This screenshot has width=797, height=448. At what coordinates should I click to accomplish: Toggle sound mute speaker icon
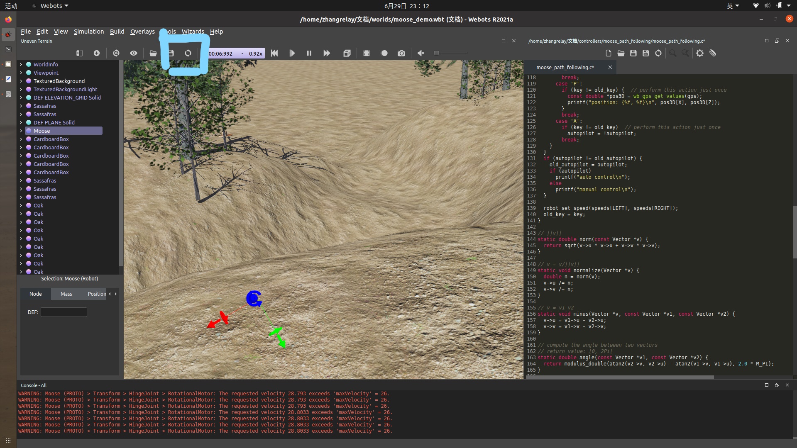tap(421, 53)
